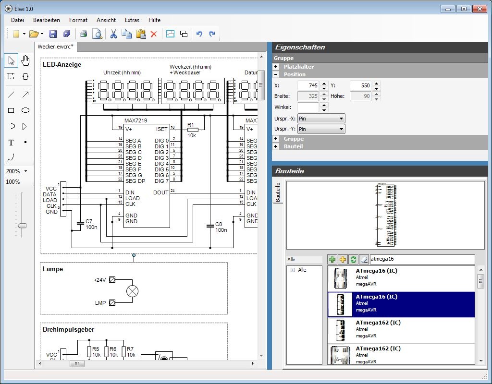Collapse the Position section

coord(276,74)
